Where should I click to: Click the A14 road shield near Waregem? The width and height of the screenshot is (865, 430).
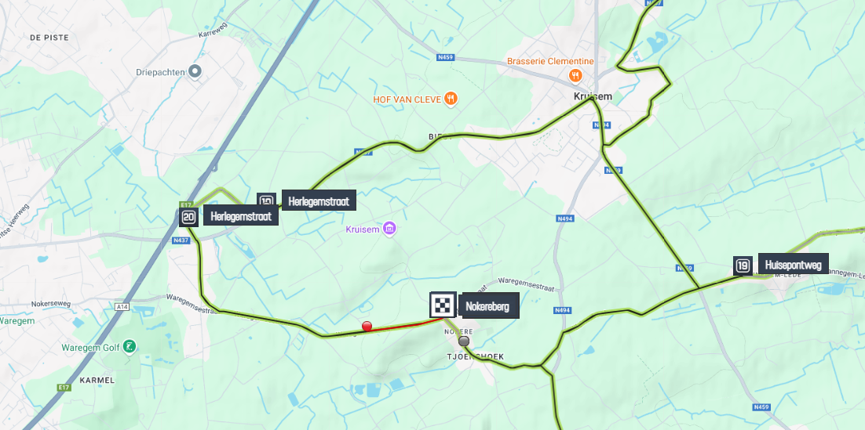[x=122, y=306]
